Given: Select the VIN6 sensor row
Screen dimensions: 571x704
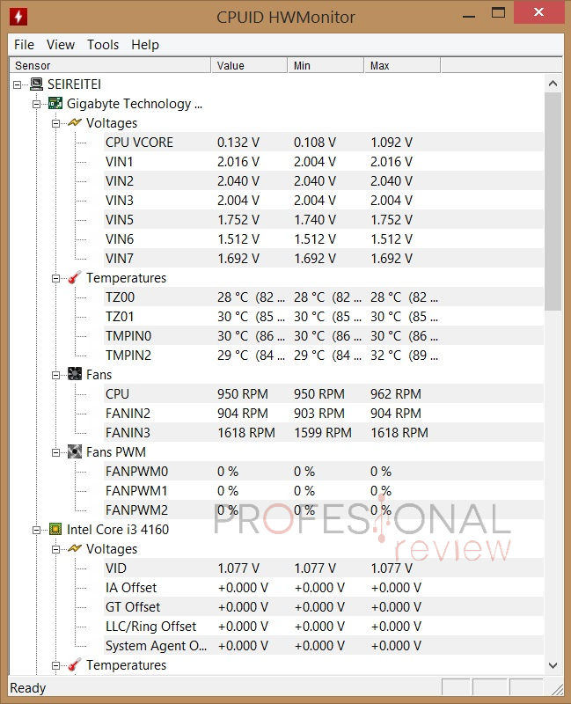Looking at the screenshot, I should coord(323,238).
